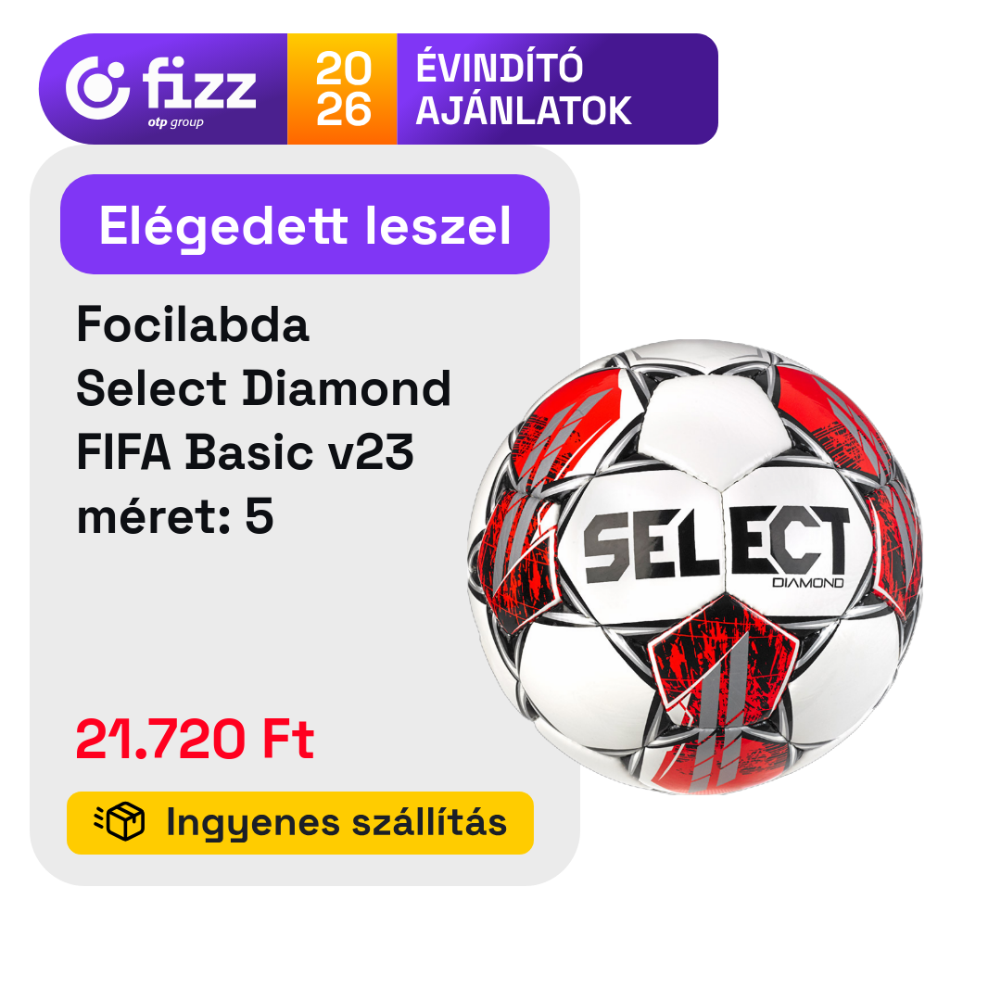
Task: Click the red 21.720 Ft price
Action: pyautogui.click(x=195, y=740)
